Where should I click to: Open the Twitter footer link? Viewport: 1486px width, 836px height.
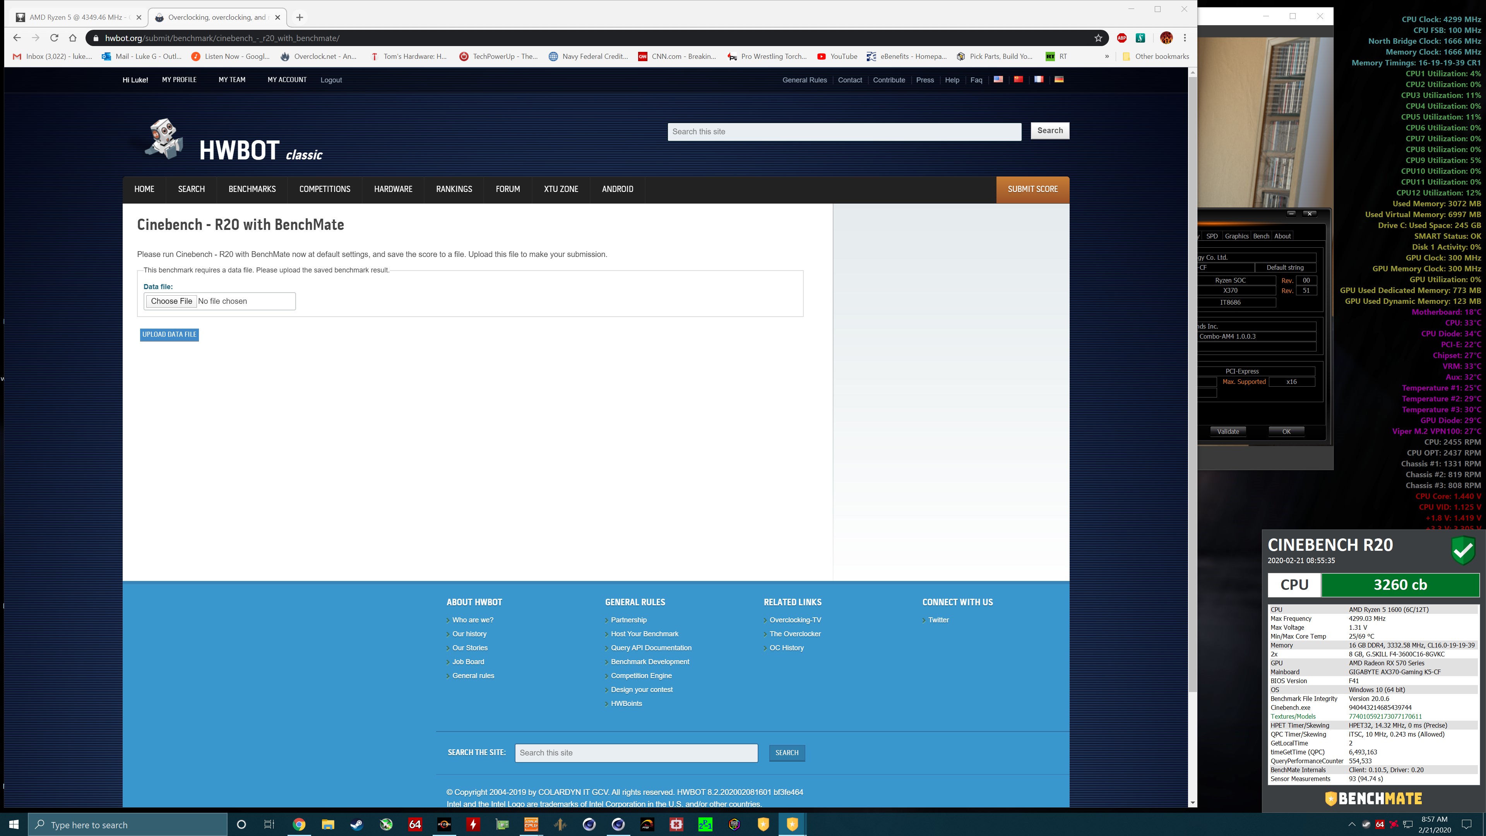[x=938, y=620]
